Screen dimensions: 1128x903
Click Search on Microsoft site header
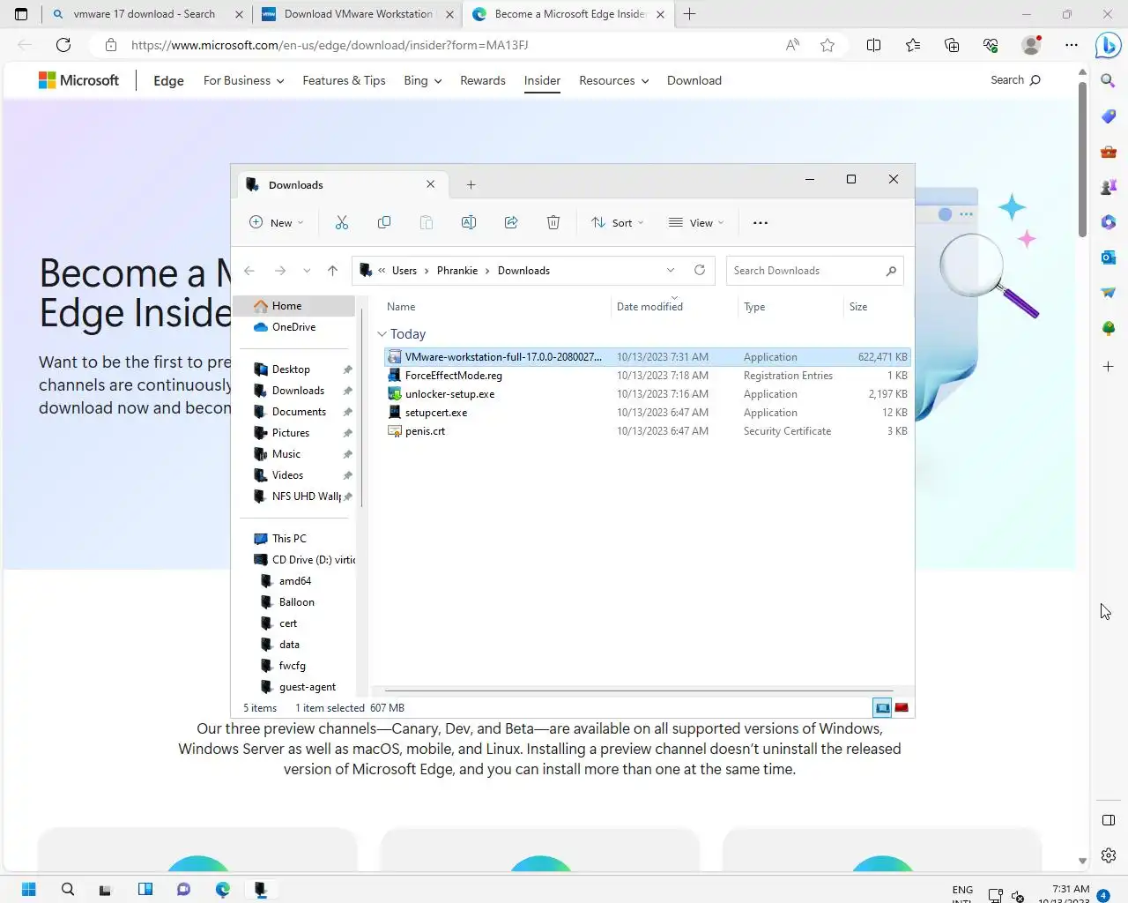(1015, 80)
